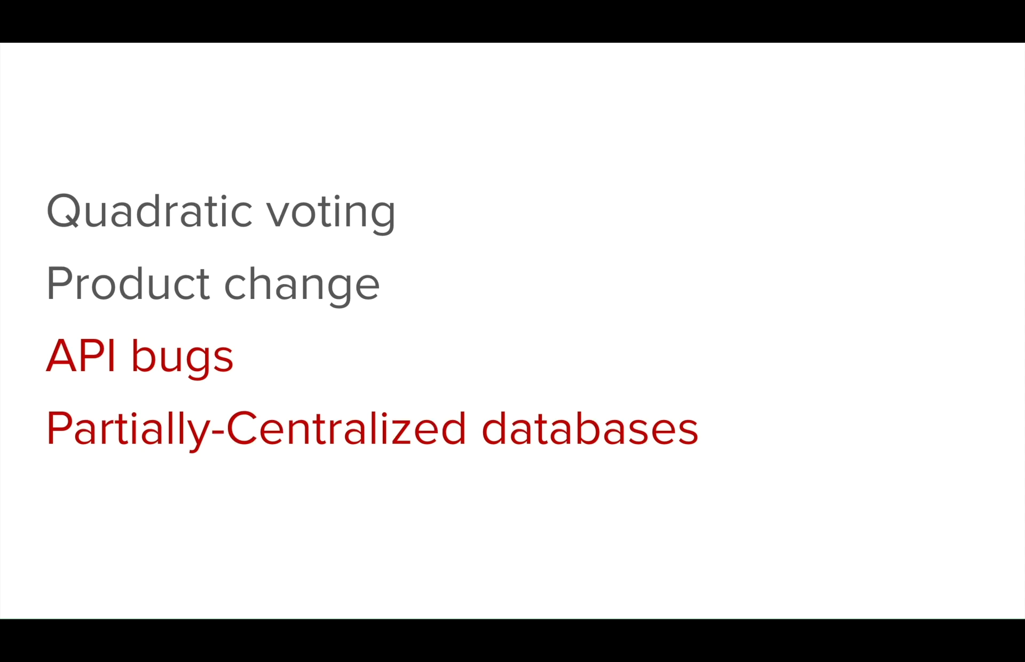Click the capital P of "Product"
This screenshot has height=662, width=1025.
click(58, 283)
